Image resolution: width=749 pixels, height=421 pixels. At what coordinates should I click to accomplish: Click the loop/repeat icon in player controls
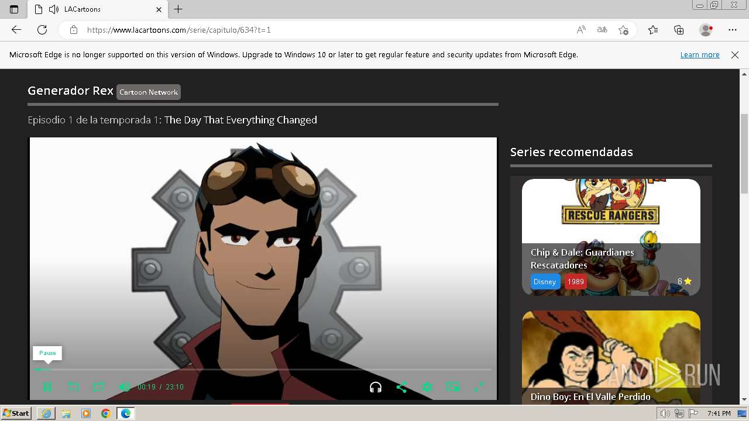pyautogui.click(x=73, y=387)
